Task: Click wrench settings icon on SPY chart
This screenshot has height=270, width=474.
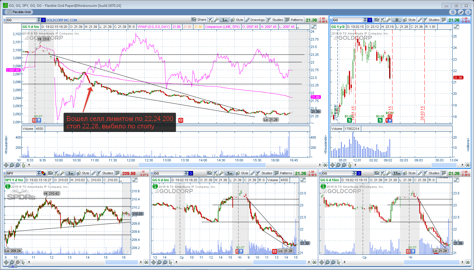Action: (x=62, y=173)
